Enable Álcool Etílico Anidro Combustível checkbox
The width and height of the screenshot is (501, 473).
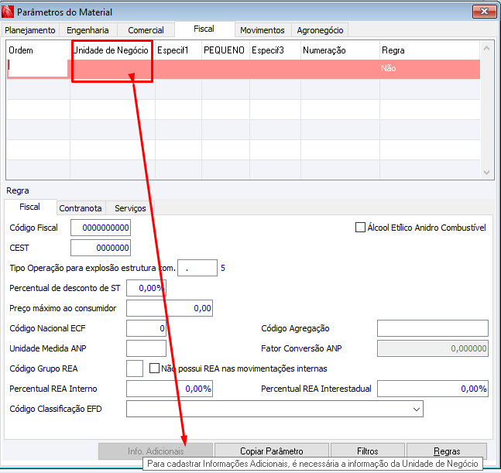click(360, 228)
